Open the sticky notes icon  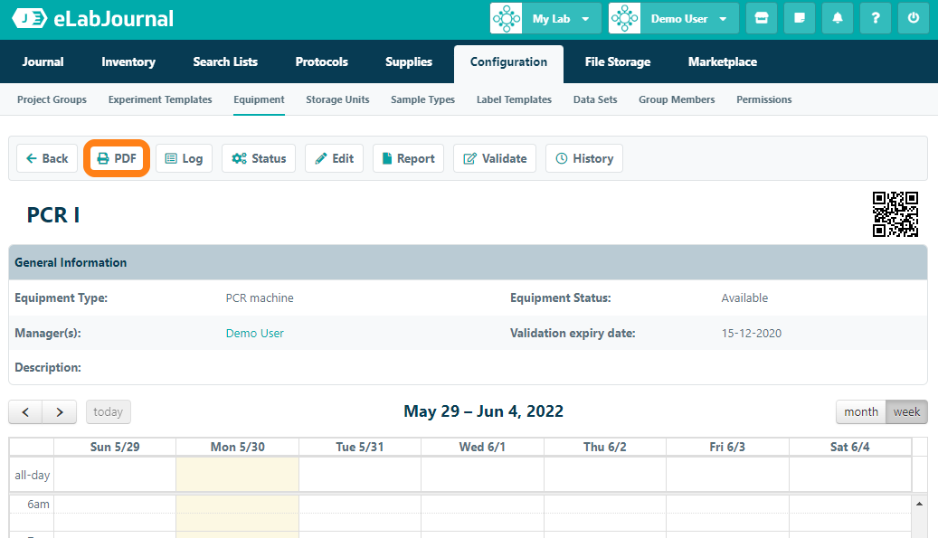point(800,18)
